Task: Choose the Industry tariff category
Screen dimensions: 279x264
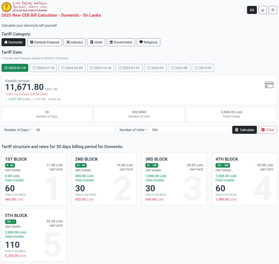Action: (75, 42)
